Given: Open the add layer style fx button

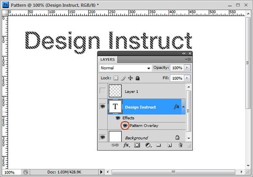Looking at the screenshot, I should click(x=126, y=145).
